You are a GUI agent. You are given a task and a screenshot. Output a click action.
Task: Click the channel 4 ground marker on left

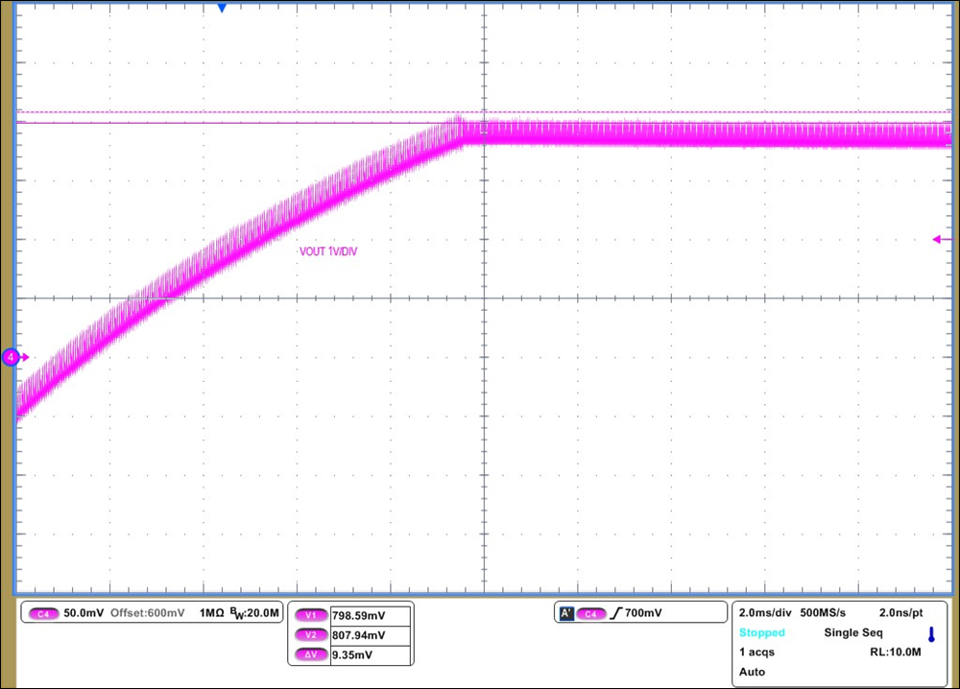point(12,357)
